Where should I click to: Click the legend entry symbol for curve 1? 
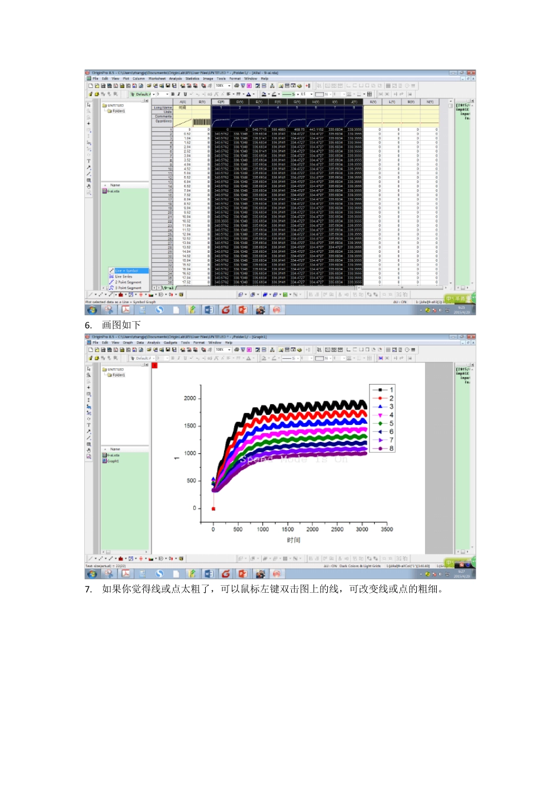tap(380, 390)
